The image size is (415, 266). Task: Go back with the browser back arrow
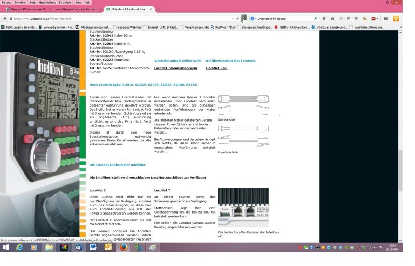click(5, 19)
